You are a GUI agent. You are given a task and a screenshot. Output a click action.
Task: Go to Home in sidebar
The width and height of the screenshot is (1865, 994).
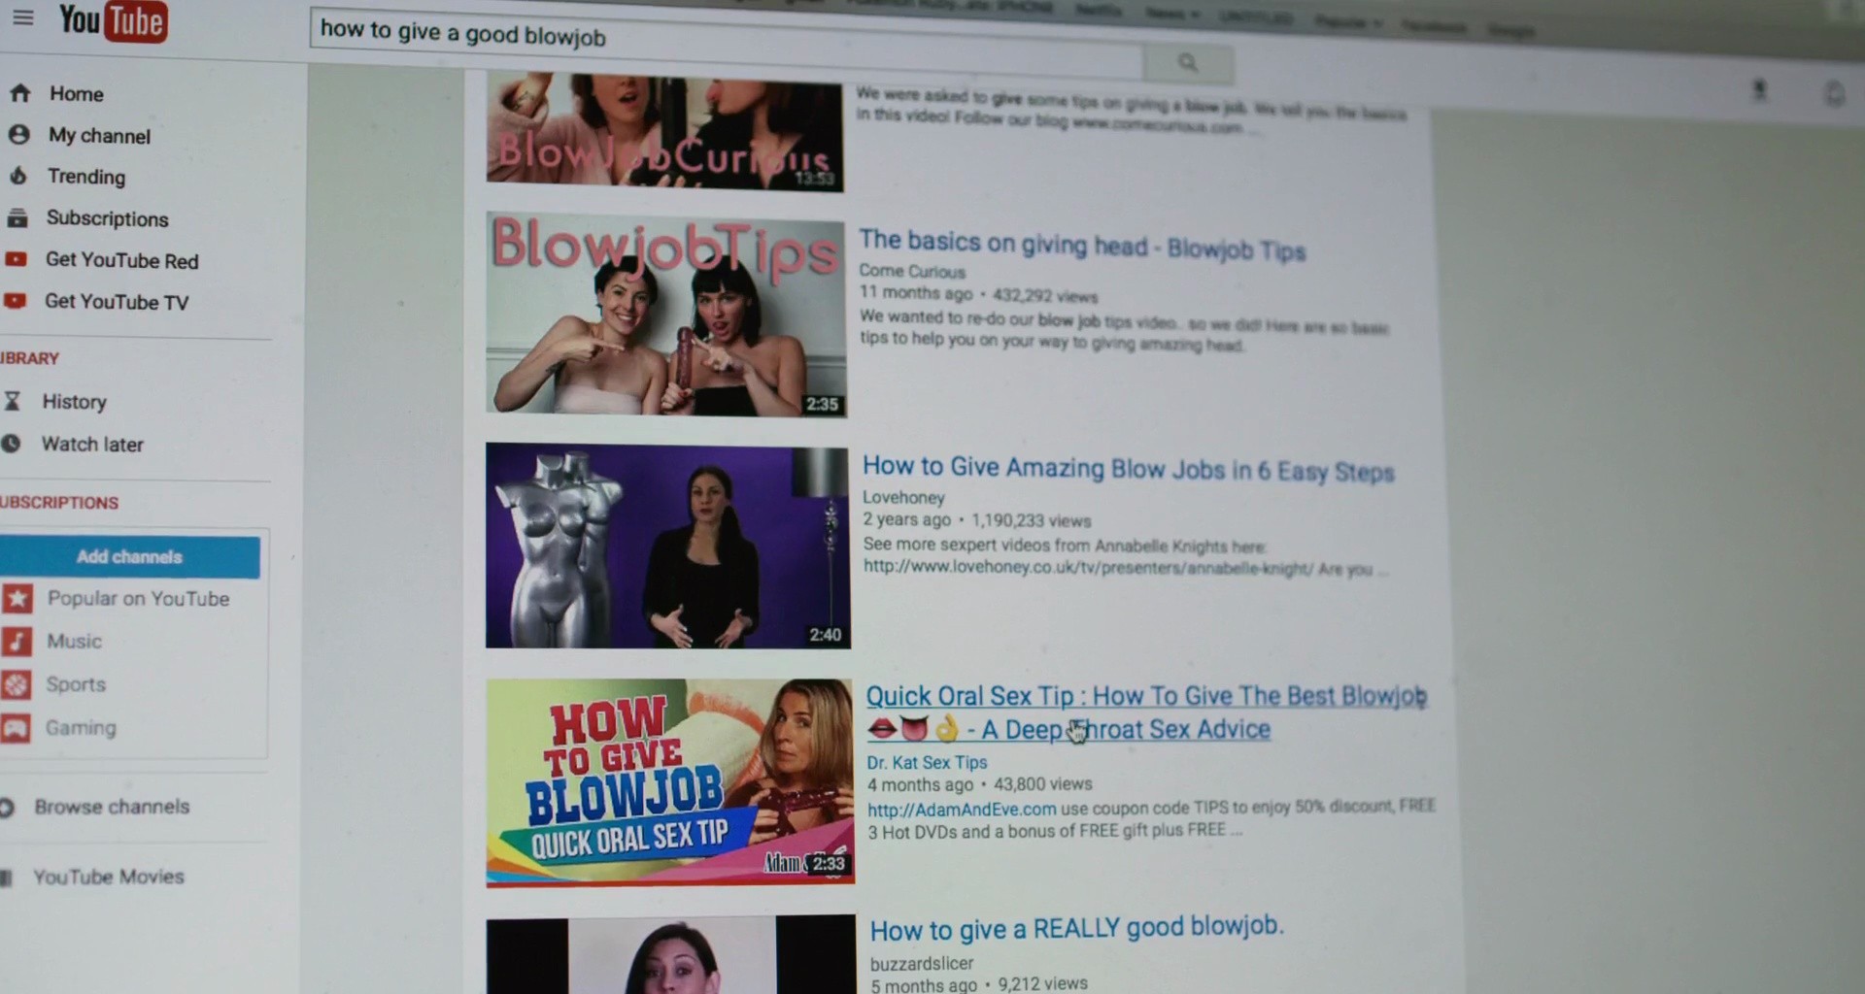coord(77,94)
